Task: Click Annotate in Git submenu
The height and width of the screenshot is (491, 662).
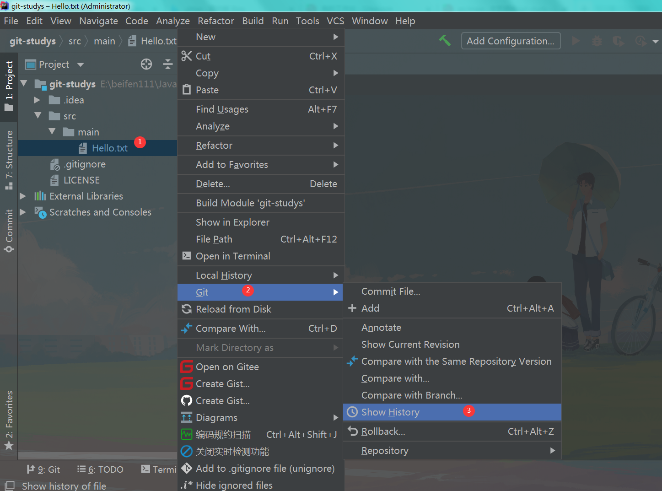Action: coord(452,328)
